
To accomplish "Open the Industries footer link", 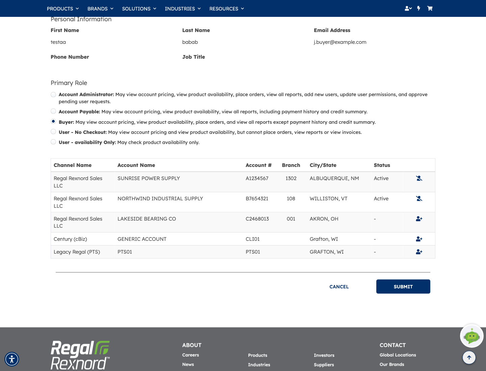I will (259, 365).
